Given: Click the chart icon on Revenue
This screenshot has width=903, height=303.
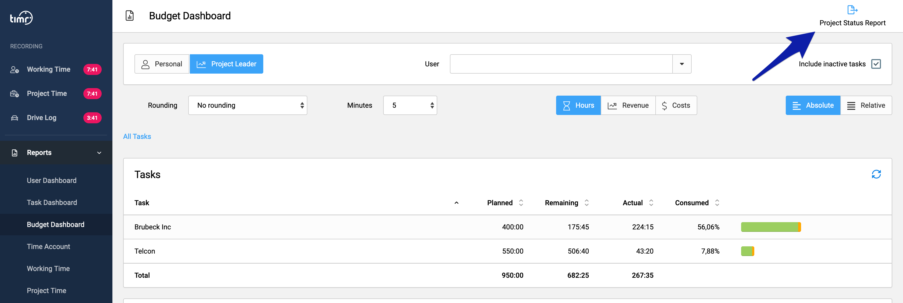Looking at the screenshot, I should coord(612,106).
